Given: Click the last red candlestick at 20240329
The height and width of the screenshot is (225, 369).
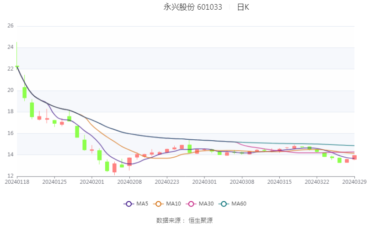Looking at the screenshot, I should (x=354, y=158).
